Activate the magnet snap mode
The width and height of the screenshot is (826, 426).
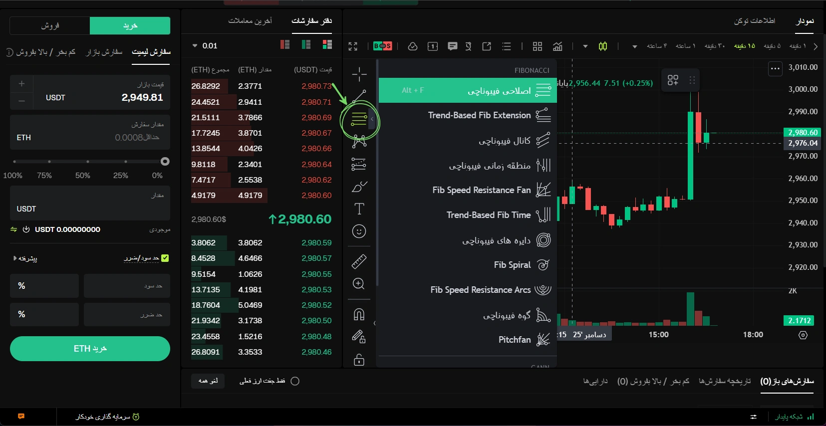(x=359, y=314)
